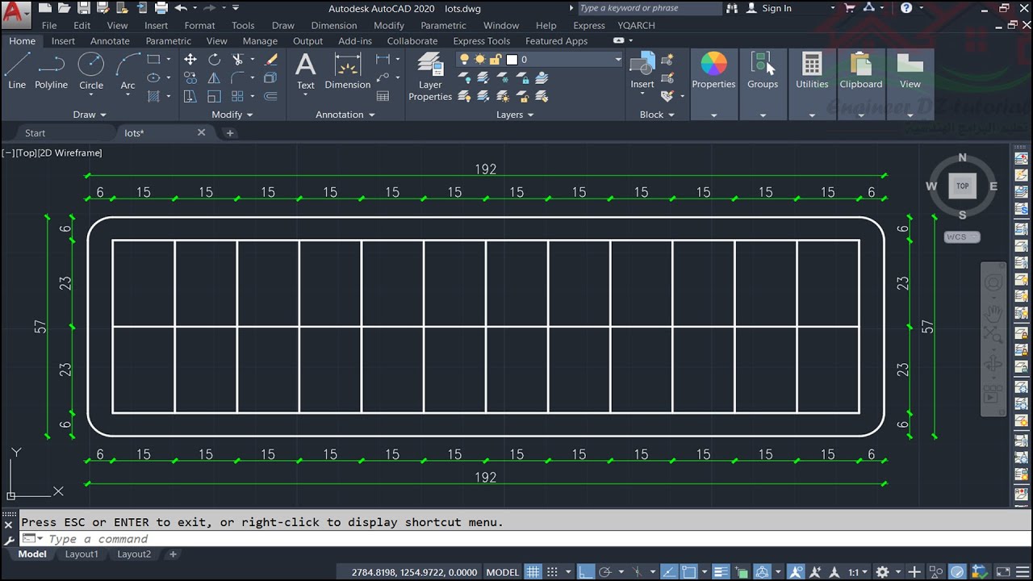Select the Arc tool

128,71
